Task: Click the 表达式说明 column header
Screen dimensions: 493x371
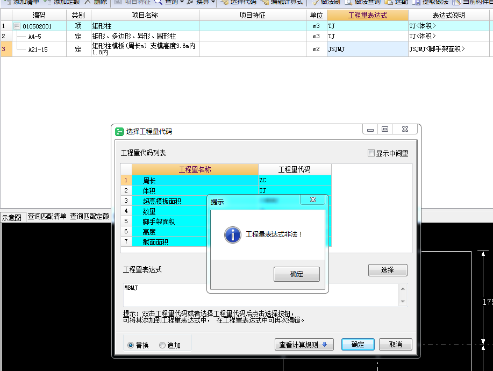Action: (449, 15)
